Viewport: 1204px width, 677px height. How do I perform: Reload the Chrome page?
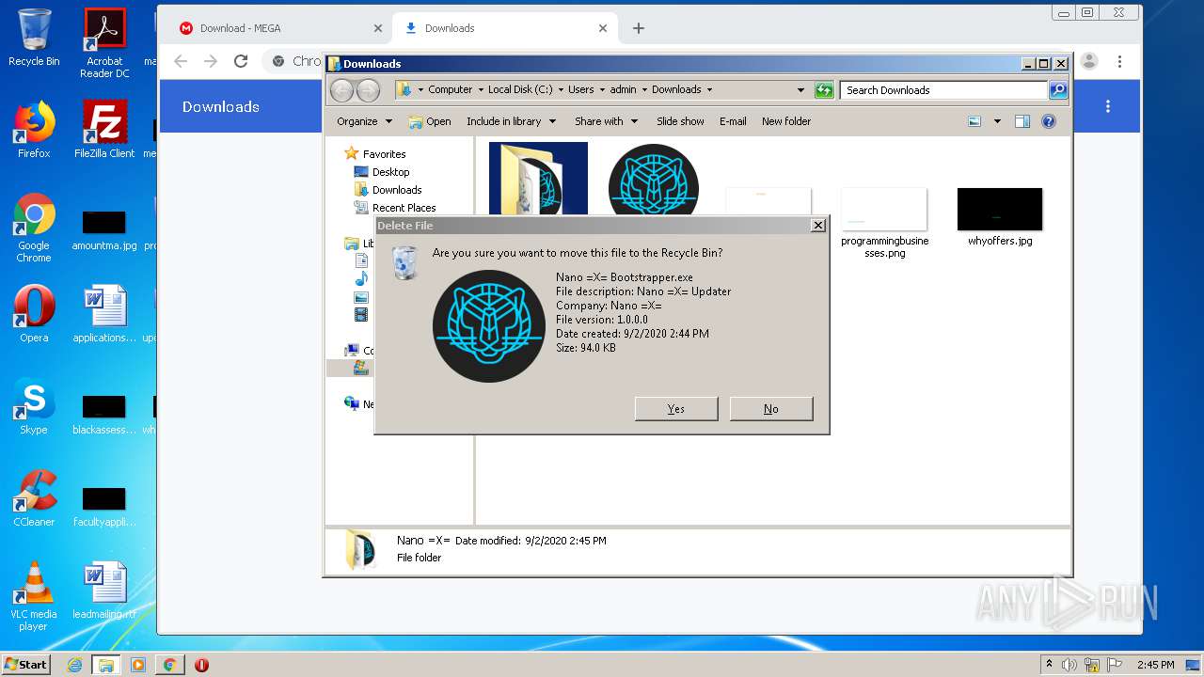pos(241,61)
